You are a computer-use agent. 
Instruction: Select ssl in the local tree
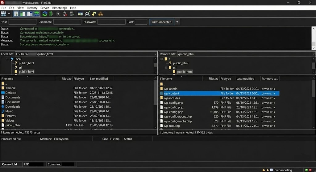[x=20, y=67]
